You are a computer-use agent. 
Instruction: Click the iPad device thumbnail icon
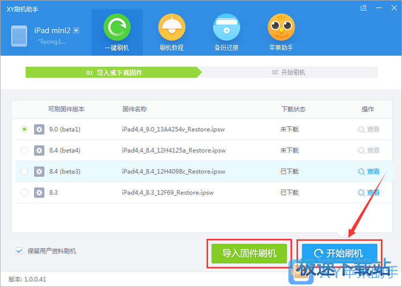tap(19, 36)
